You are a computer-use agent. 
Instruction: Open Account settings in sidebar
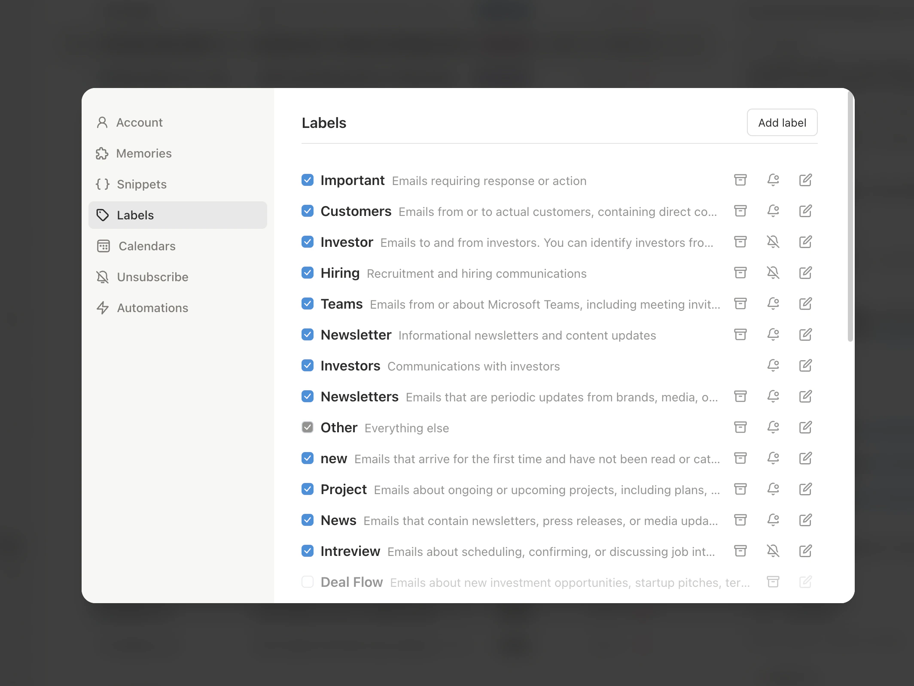coord(140,122)
